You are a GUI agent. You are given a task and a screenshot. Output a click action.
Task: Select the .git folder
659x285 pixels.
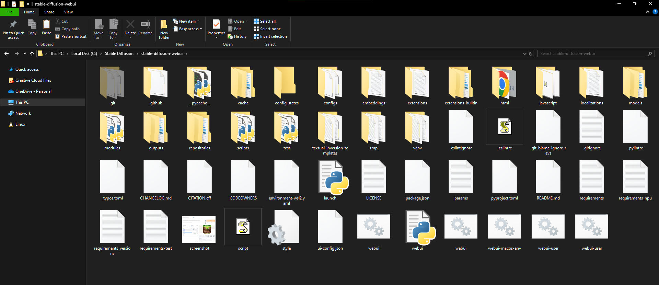point(112,86)
